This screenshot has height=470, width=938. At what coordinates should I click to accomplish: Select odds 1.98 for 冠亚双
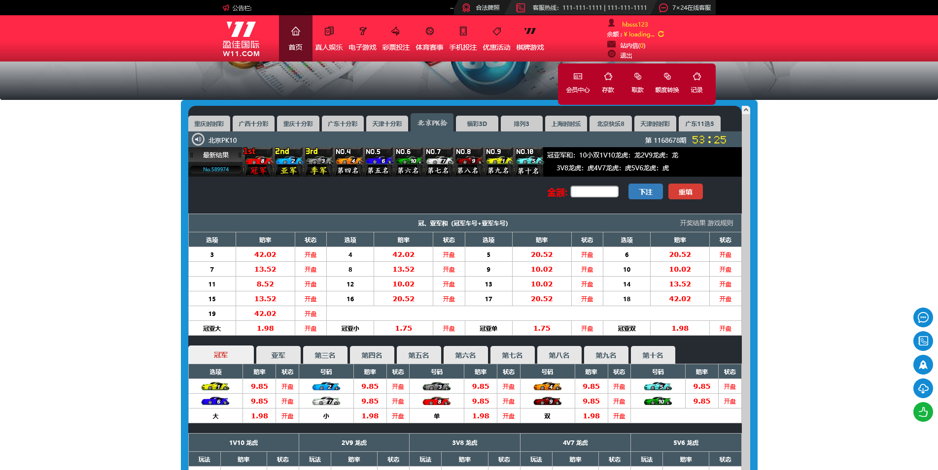point(680,328)
